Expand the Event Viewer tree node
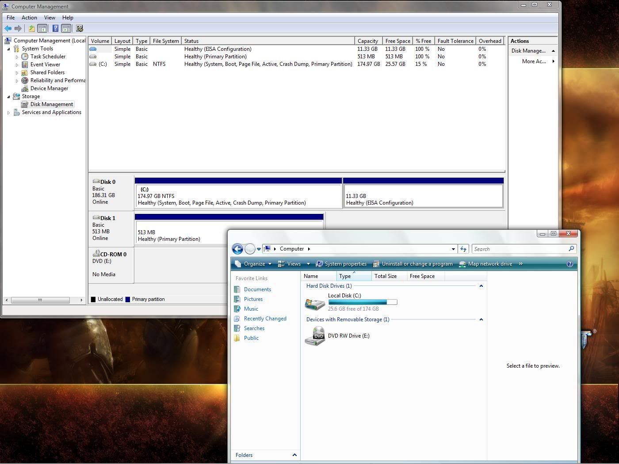 click(x=17, y=65)
